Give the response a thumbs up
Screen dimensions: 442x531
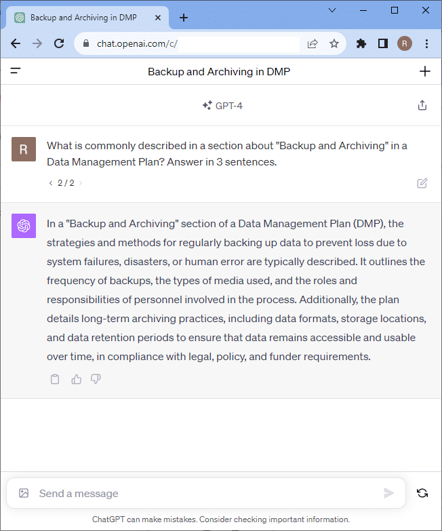(x=76, y=379)
